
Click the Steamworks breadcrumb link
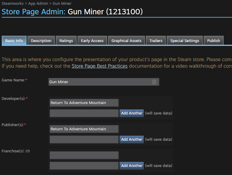(x=13, y=3)
